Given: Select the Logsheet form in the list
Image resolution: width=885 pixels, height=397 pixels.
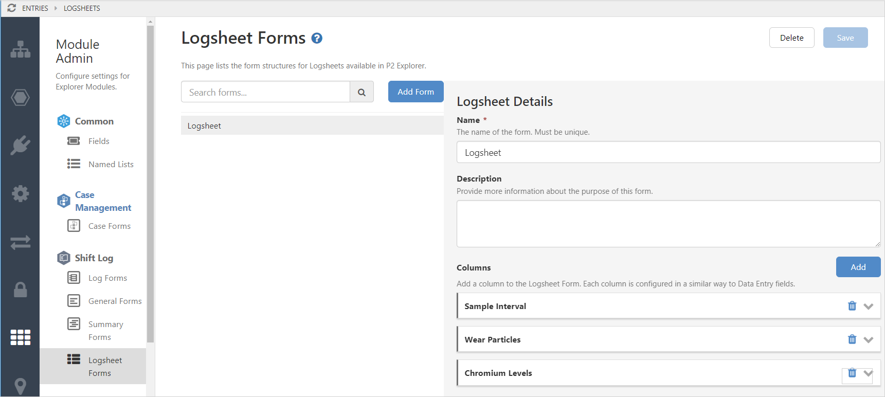Looking at the screenshot, I should [312, 126].
